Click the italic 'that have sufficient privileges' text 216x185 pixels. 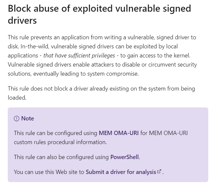coord(80,55)
